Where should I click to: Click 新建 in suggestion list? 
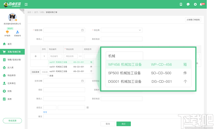[x=51, y=76]
